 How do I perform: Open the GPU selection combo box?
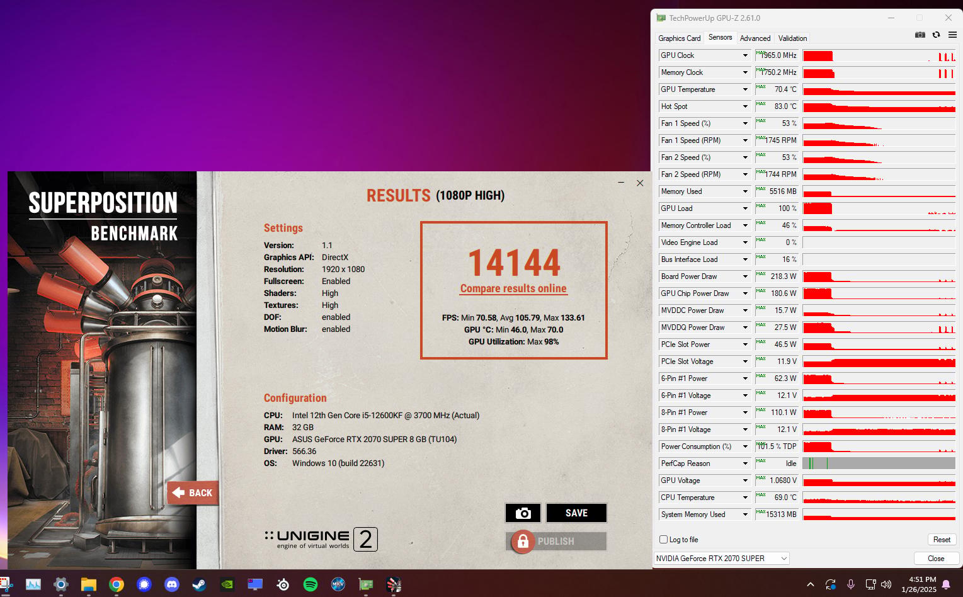click(x=722, y=559)
